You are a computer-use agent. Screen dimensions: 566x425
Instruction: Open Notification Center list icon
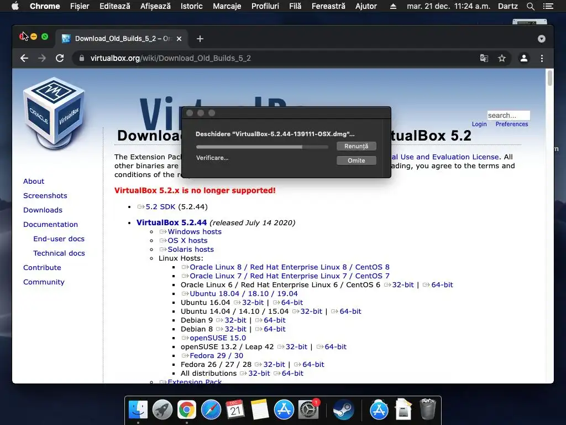tap(548, 6)
